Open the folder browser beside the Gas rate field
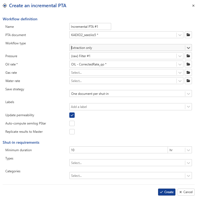 tap(188, 72)
